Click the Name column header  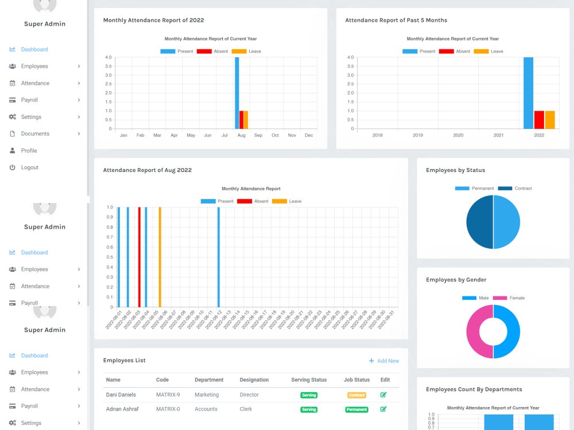tap(113, 380)
